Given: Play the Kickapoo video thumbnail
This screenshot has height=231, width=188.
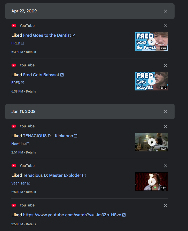Looking at the screenshot, I should pos(152,142).
